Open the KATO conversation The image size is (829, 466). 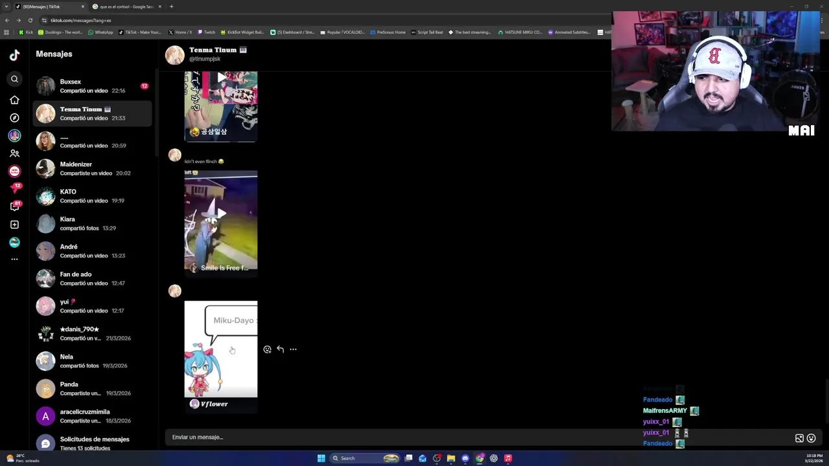point(93,196)
